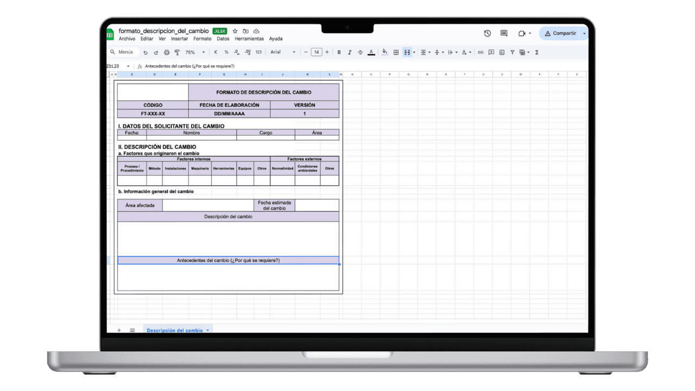Open version history clock icon
Screen dimensions: 695x391
point(487,34)
